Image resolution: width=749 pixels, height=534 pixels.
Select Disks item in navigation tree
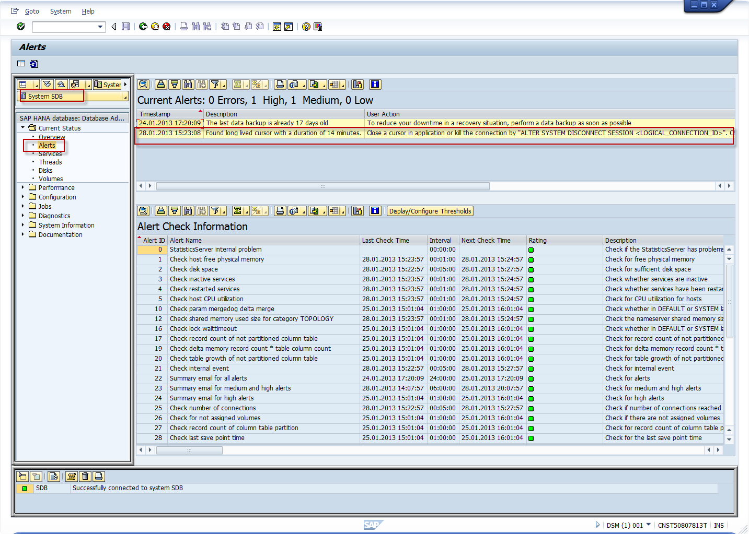45,170
